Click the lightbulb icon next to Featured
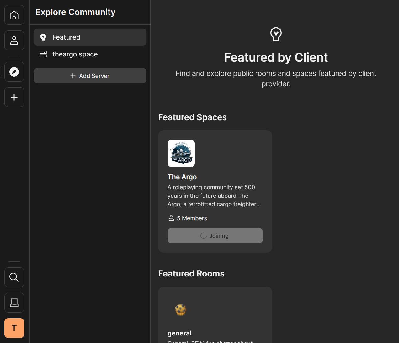 [x=43, y=37]
